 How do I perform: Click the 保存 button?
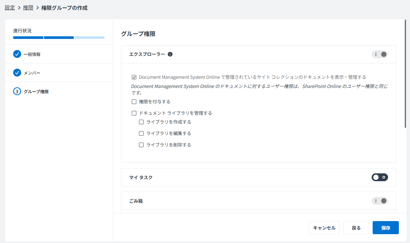[x=385, y=227]
